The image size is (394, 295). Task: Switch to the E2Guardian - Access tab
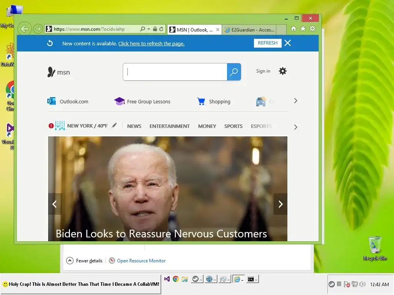tap(249, 30)
